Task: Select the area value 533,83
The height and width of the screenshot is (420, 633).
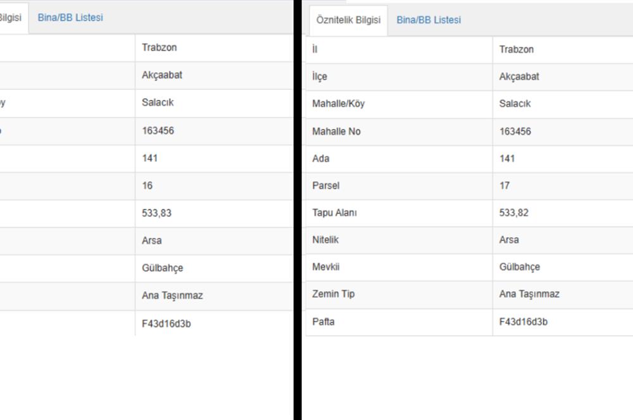Action: 157,213
